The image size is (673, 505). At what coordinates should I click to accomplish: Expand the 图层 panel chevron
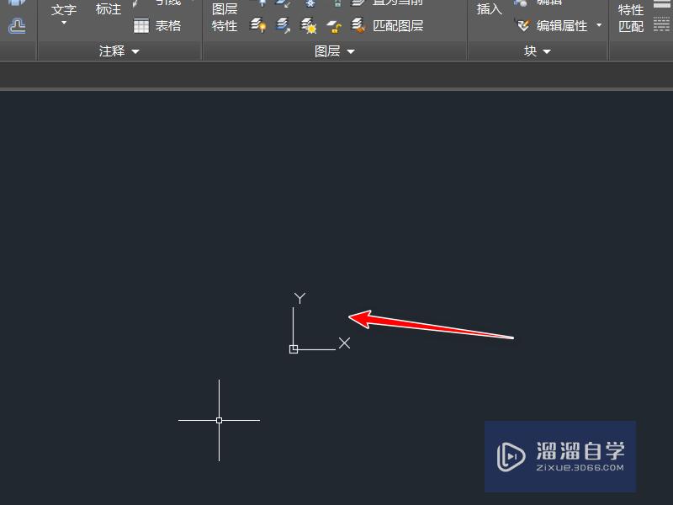click(352, 50)
